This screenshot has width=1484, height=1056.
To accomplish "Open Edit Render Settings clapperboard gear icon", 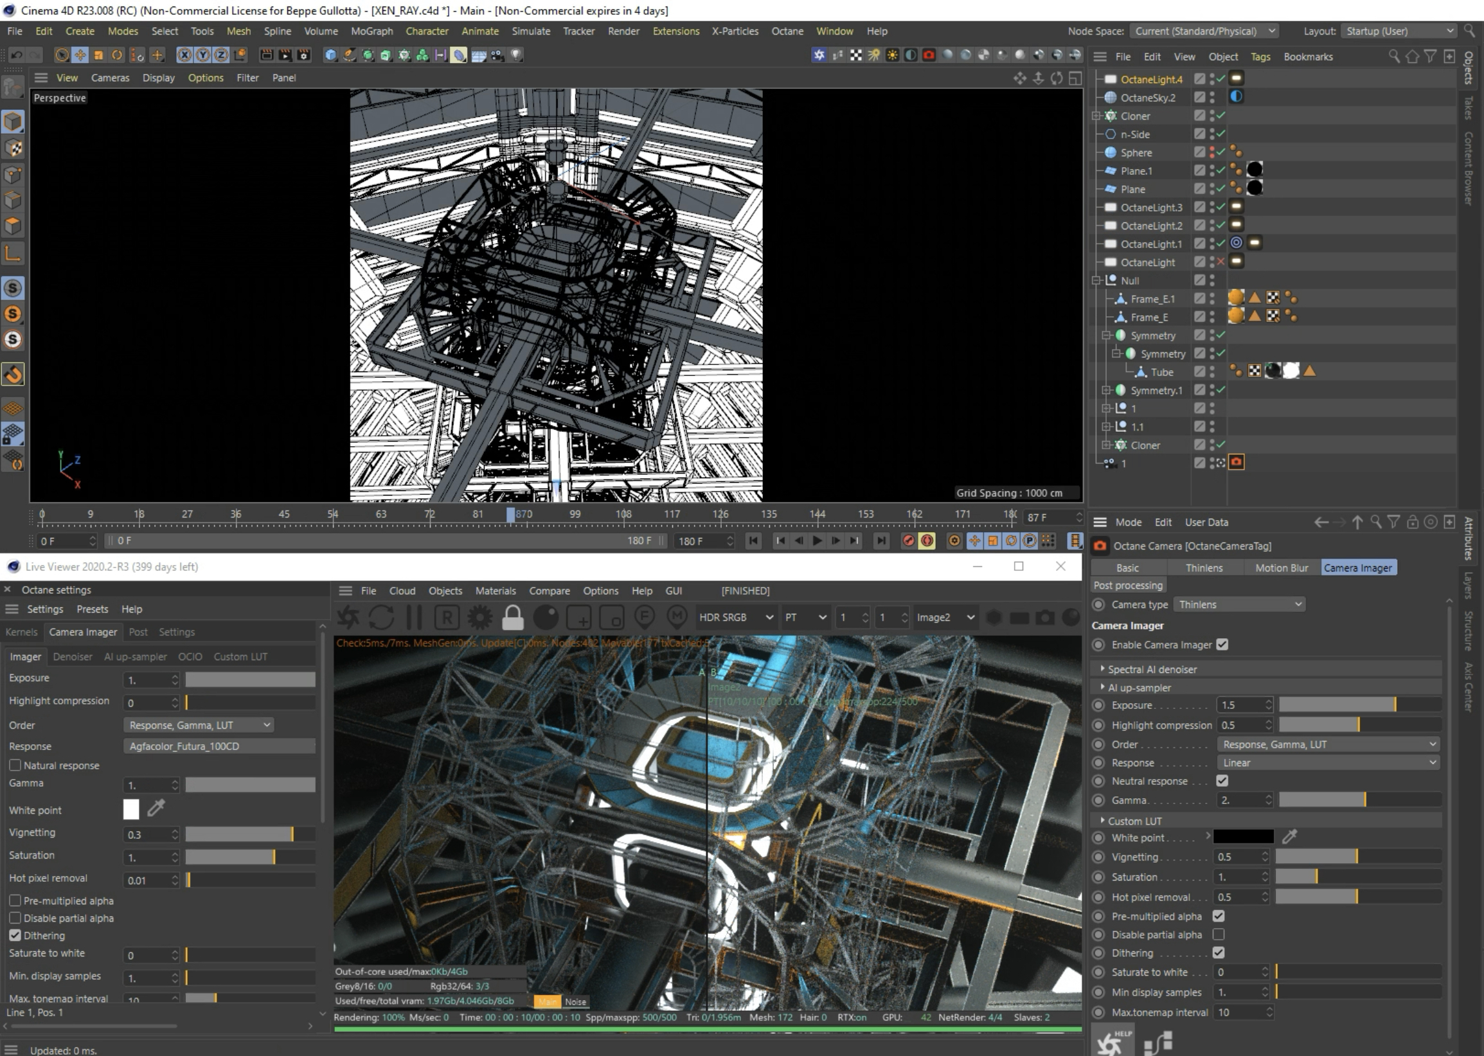I will click(303, 55).
